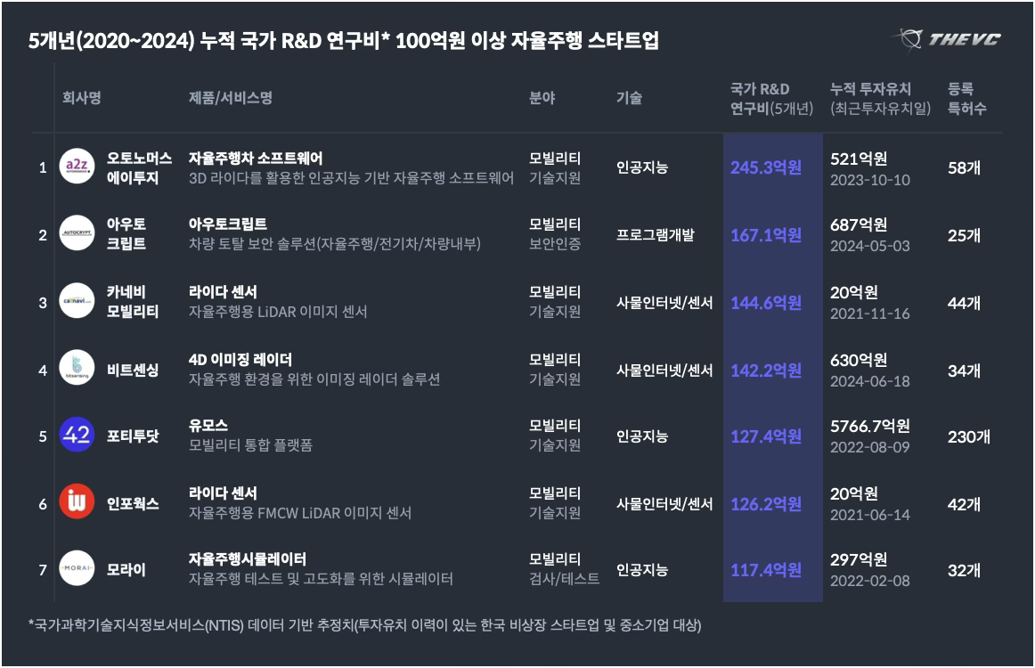Screen dimensions: 1035x668
Task: Click the 누적 투자유치 column header
Action: pos(880,99)
